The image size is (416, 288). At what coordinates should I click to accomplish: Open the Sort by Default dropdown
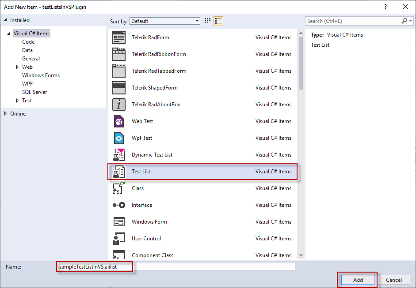click(165, 21)
